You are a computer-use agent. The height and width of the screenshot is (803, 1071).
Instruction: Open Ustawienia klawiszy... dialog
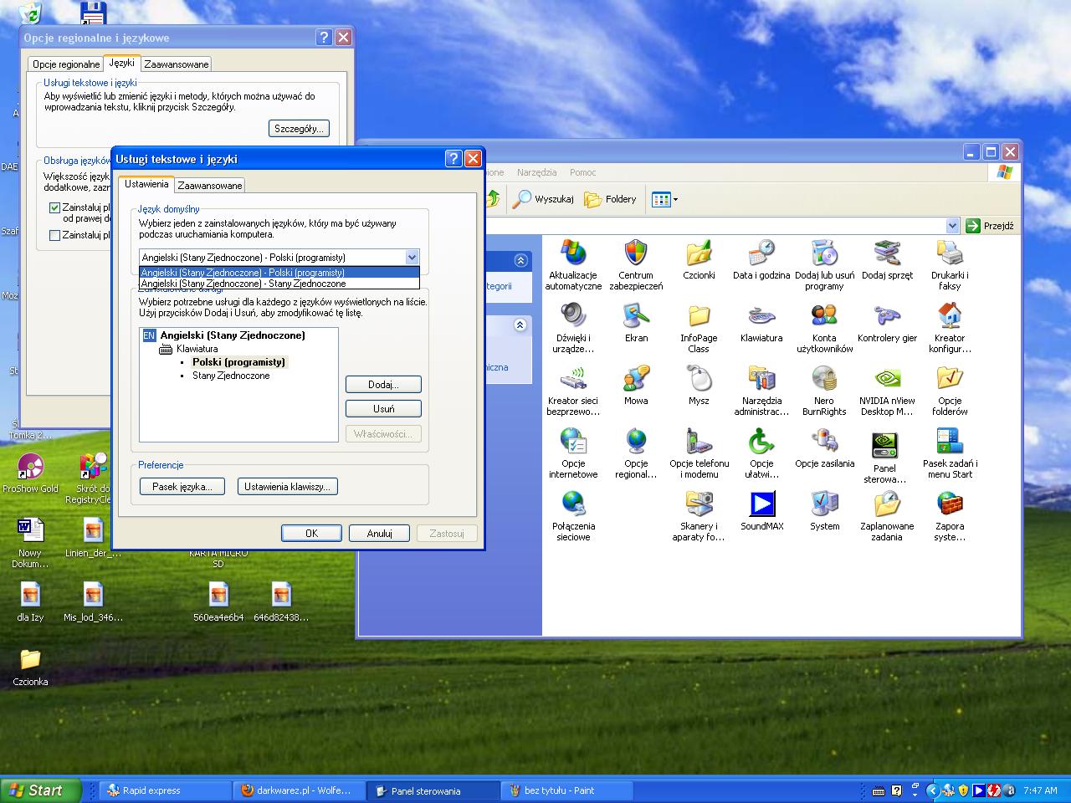click(x=288, y=487)
